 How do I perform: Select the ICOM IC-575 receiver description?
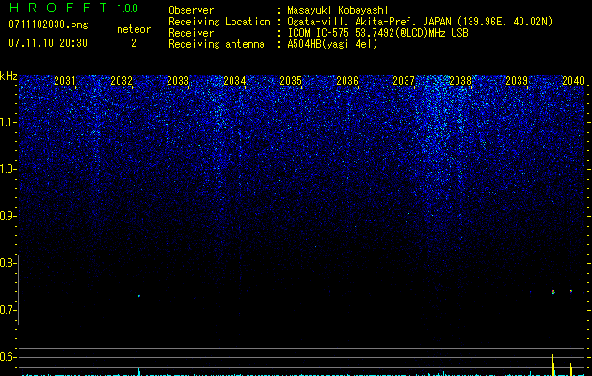click(x=377, y=33)
